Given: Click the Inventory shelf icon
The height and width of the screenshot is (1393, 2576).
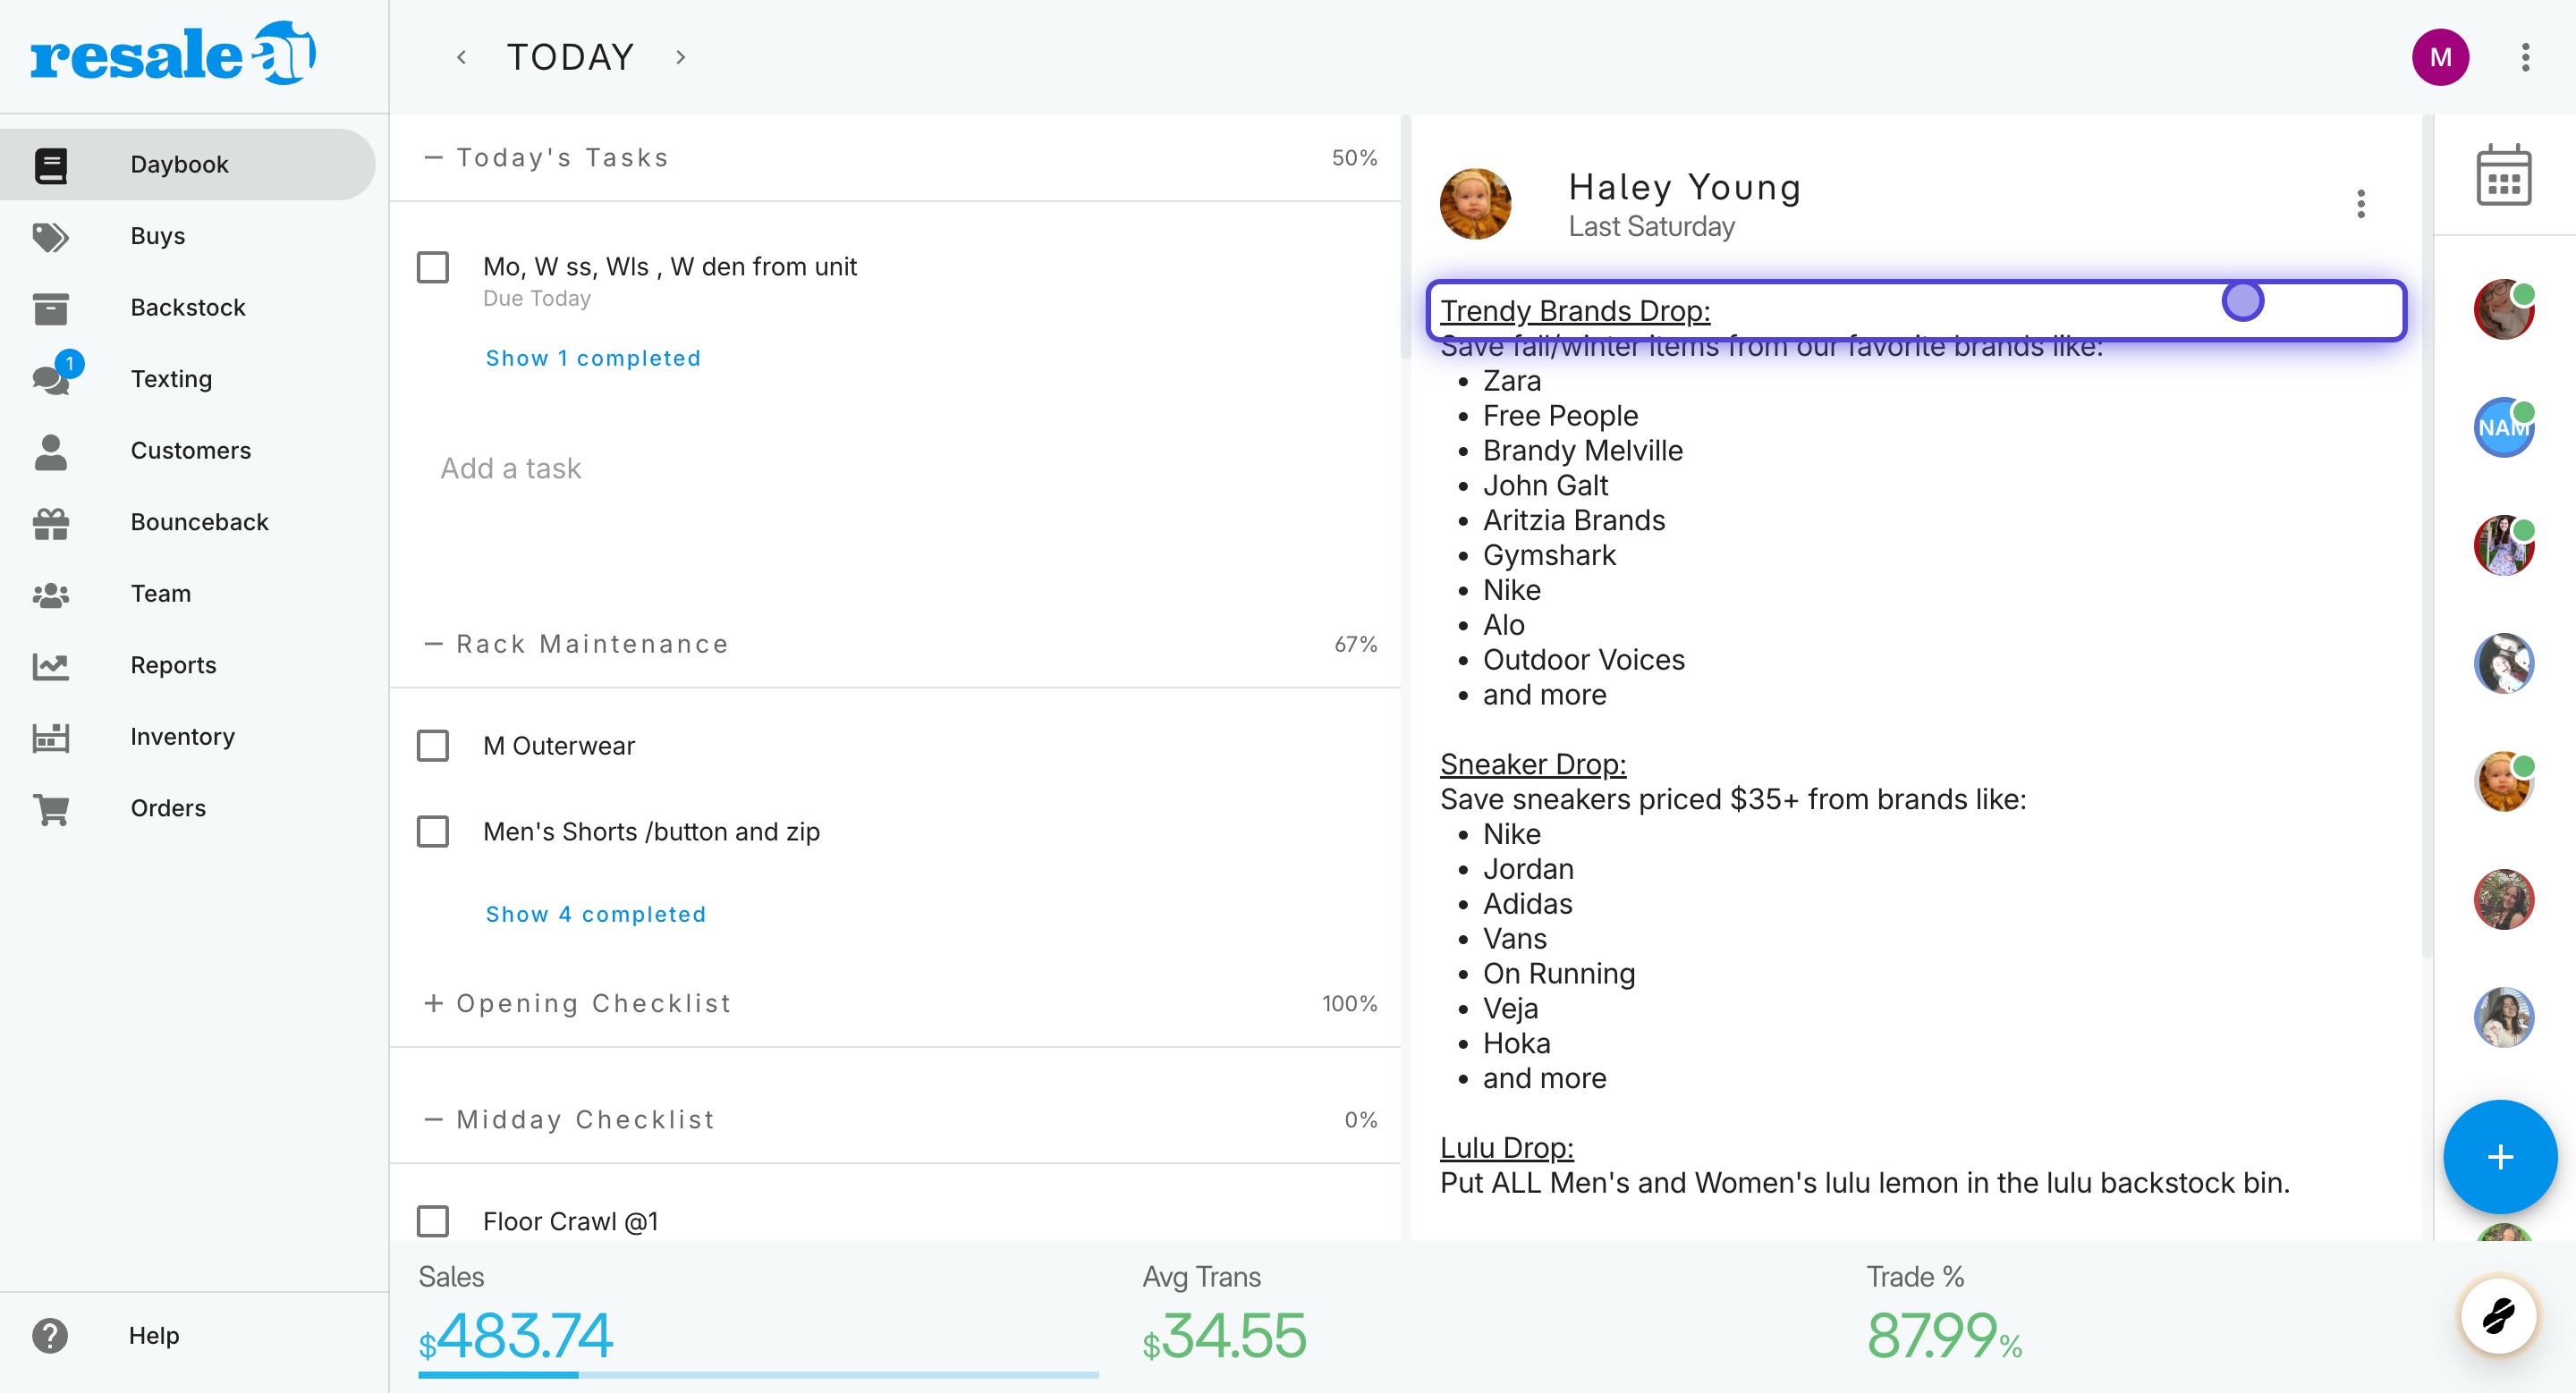Looking at the screenshot, I should (50, 738).
